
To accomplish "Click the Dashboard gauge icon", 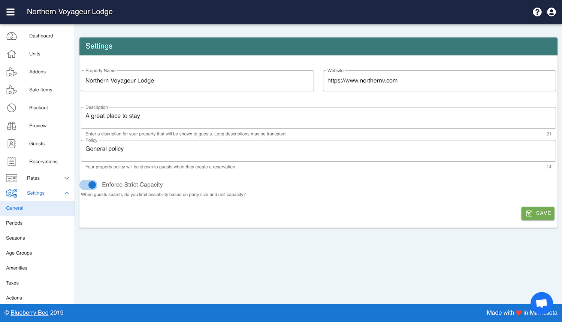I will (12, 36).
